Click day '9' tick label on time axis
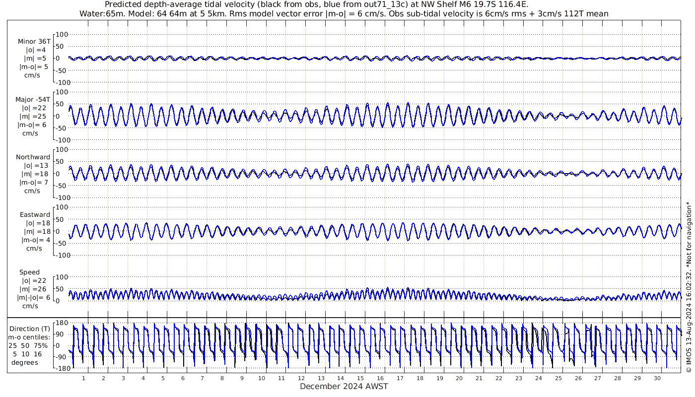This screenshot has height=397, width=695. pos(242,378)
